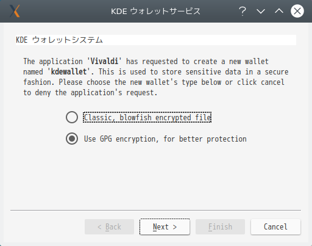Viewport: 312px width, 246px height.
Task: Click the "KDE ウォレットサービス" window title
Action: tap(155, 11)
